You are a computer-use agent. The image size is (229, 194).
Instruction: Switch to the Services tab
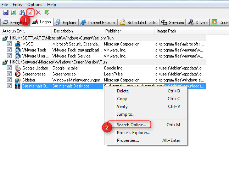173,22
